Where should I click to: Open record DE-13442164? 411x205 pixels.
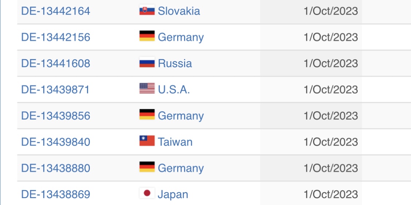(56, 11)
